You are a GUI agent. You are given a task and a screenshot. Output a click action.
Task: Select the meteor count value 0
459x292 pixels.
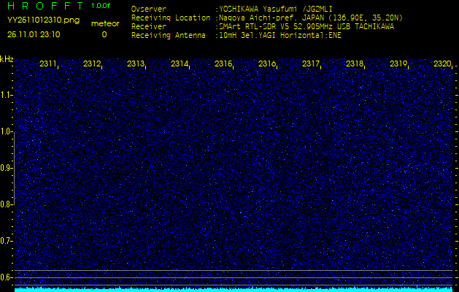coord(104,34)
